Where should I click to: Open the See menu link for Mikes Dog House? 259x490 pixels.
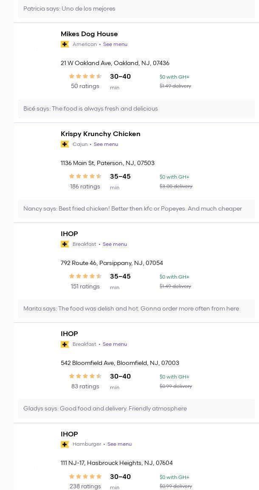click(x=115, y=44)
